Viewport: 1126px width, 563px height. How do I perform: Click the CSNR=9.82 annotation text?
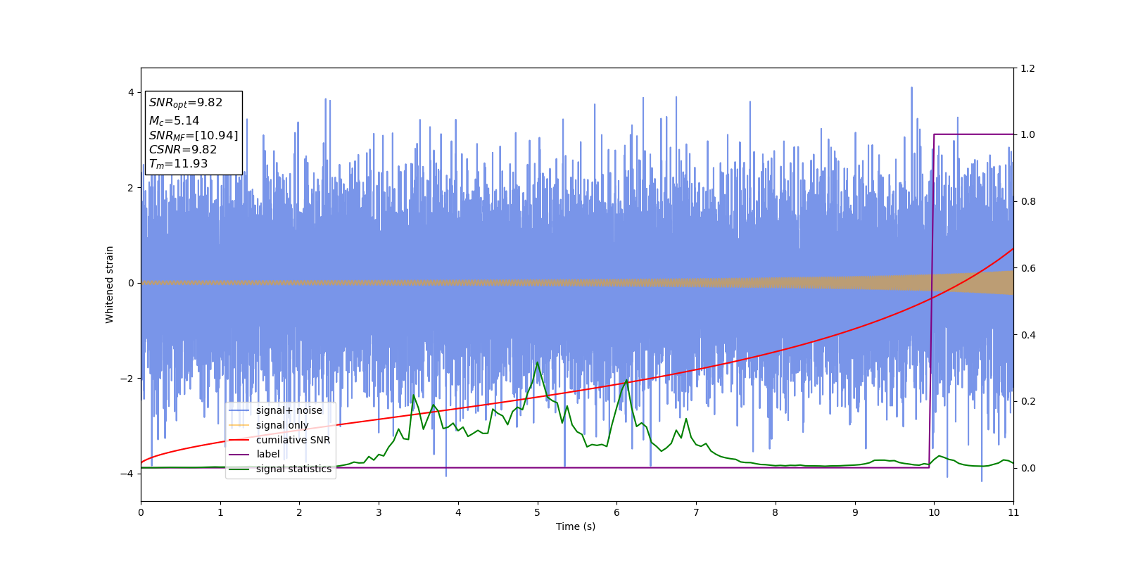click(x=182, y=149)
